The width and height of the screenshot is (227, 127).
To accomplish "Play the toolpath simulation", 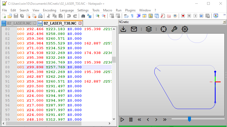I will pos(122,120).
